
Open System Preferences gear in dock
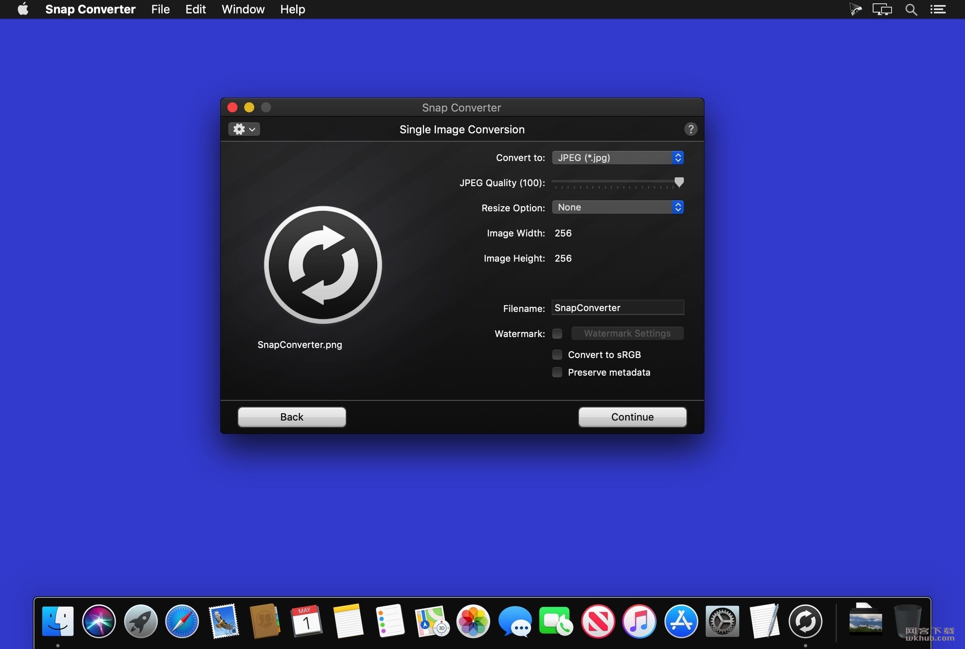tap(722, 621)
